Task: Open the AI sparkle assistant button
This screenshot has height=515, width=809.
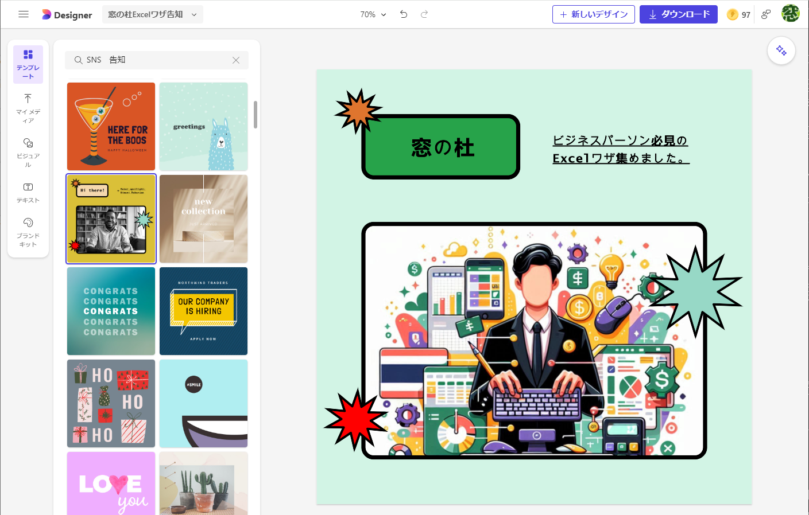Action: (781, 50)
